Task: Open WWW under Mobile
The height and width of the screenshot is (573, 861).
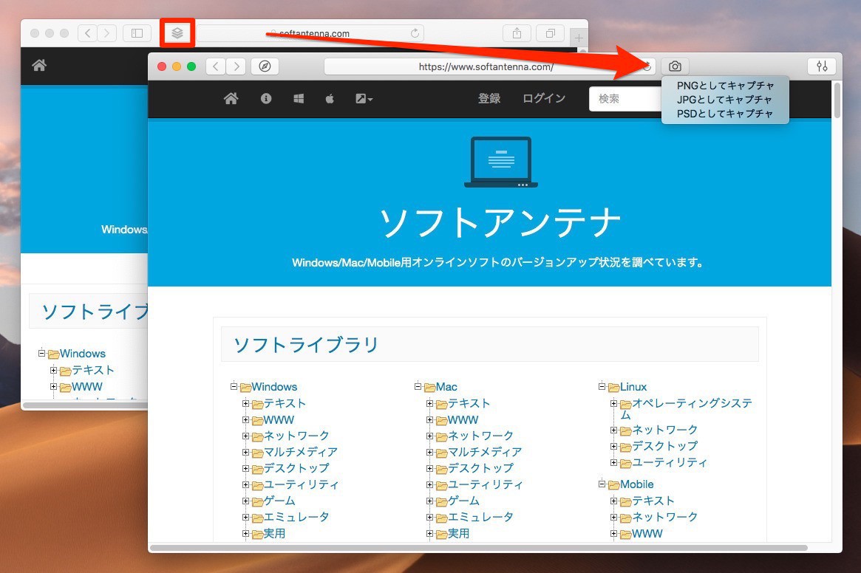Action: pyautogui.click(x=647, y=533)
